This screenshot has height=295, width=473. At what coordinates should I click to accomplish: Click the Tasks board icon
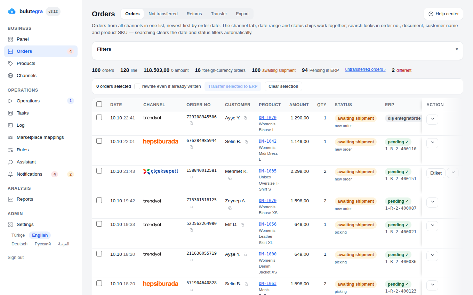10,113
